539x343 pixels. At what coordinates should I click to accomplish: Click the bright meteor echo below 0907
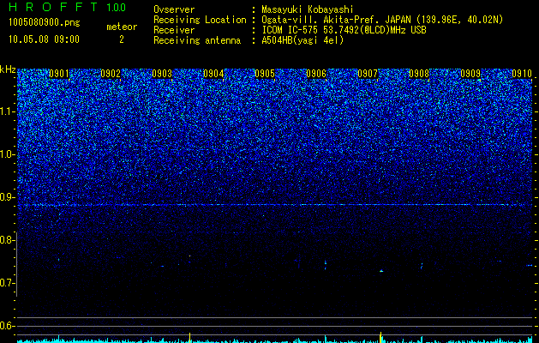pyautogui.click(x=380, y=271)
